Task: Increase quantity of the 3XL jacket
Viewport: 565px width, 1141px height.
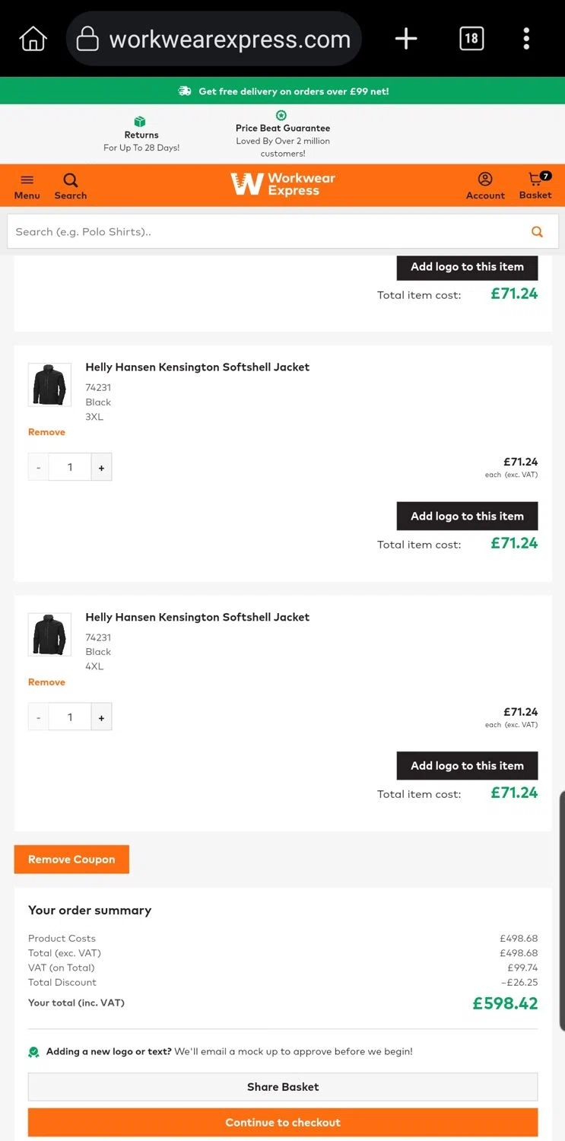Action: [101, 468]
